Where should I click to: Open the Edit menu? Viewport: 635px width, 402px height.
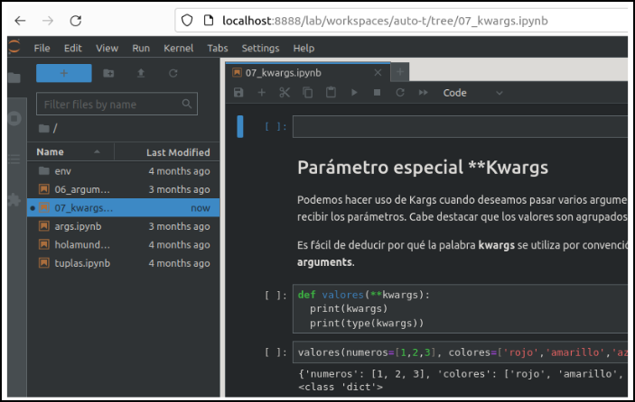point(73,48)
